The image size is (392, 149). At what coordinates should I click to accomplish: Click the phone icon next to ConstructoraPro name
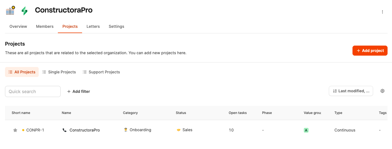pos(65,130)
